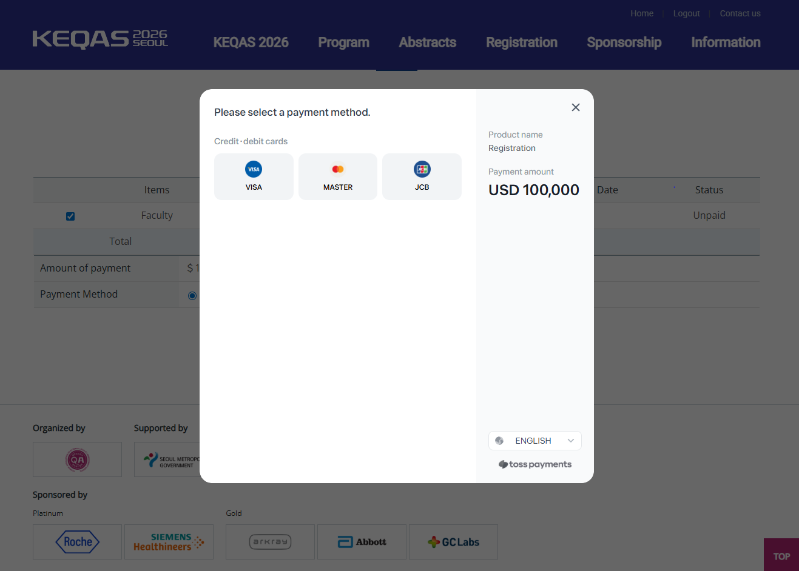
Task: Click the Amount of payment label
Action: tap(85, 268)
